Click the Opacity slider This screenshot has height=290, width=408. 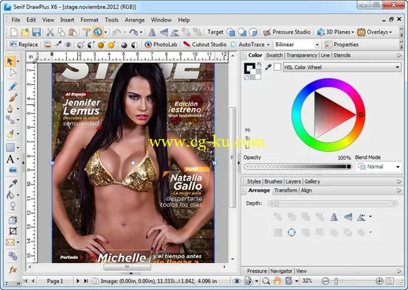tap(298, 167)
